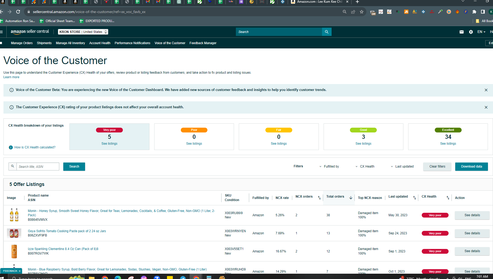Open the EN language dropdown
The height and width of the screenshot is (279, 493).
point(481,32)
